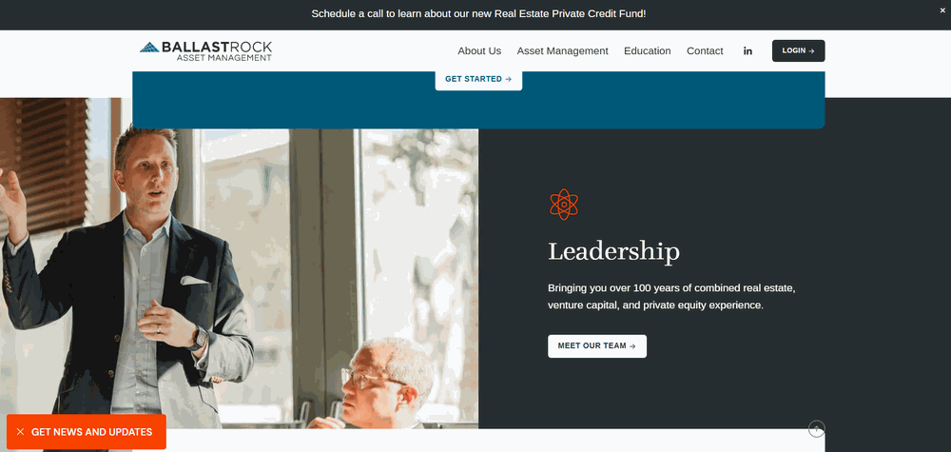
Task: Open the Asset Management menu
Action: click(x=562, y=51)
